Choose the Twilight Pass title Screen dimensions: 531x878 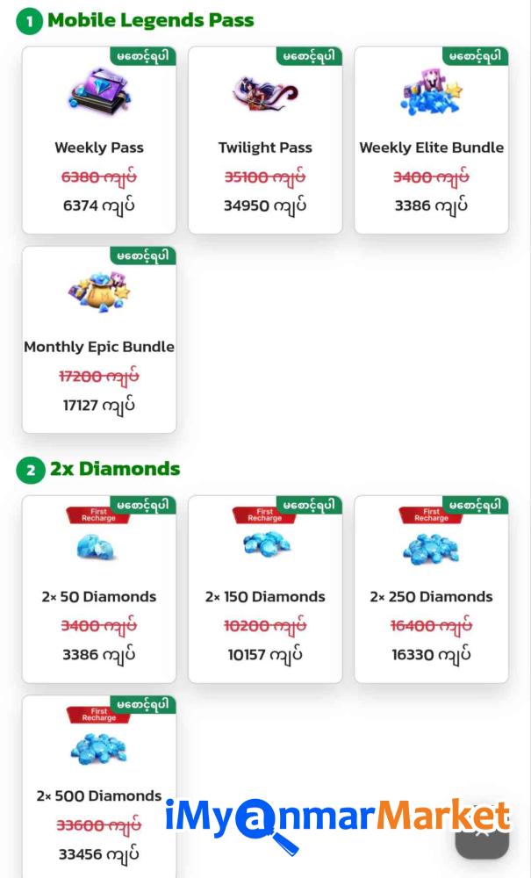(x=265, y=148)
